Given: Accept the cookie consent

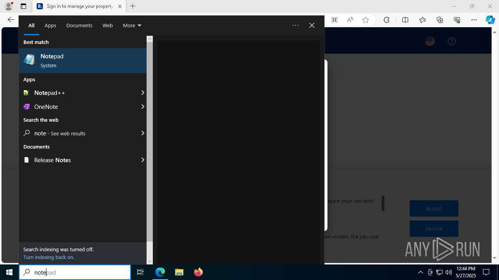Looking at the screenshot, I should pos(434,208).
